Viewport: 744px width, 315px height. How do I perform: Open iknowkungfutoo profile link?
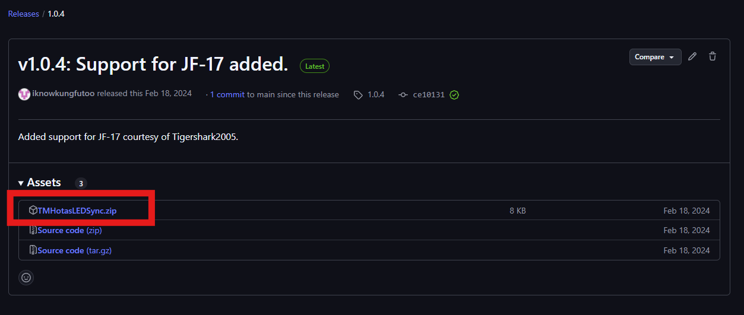click(x=63, y=94)
